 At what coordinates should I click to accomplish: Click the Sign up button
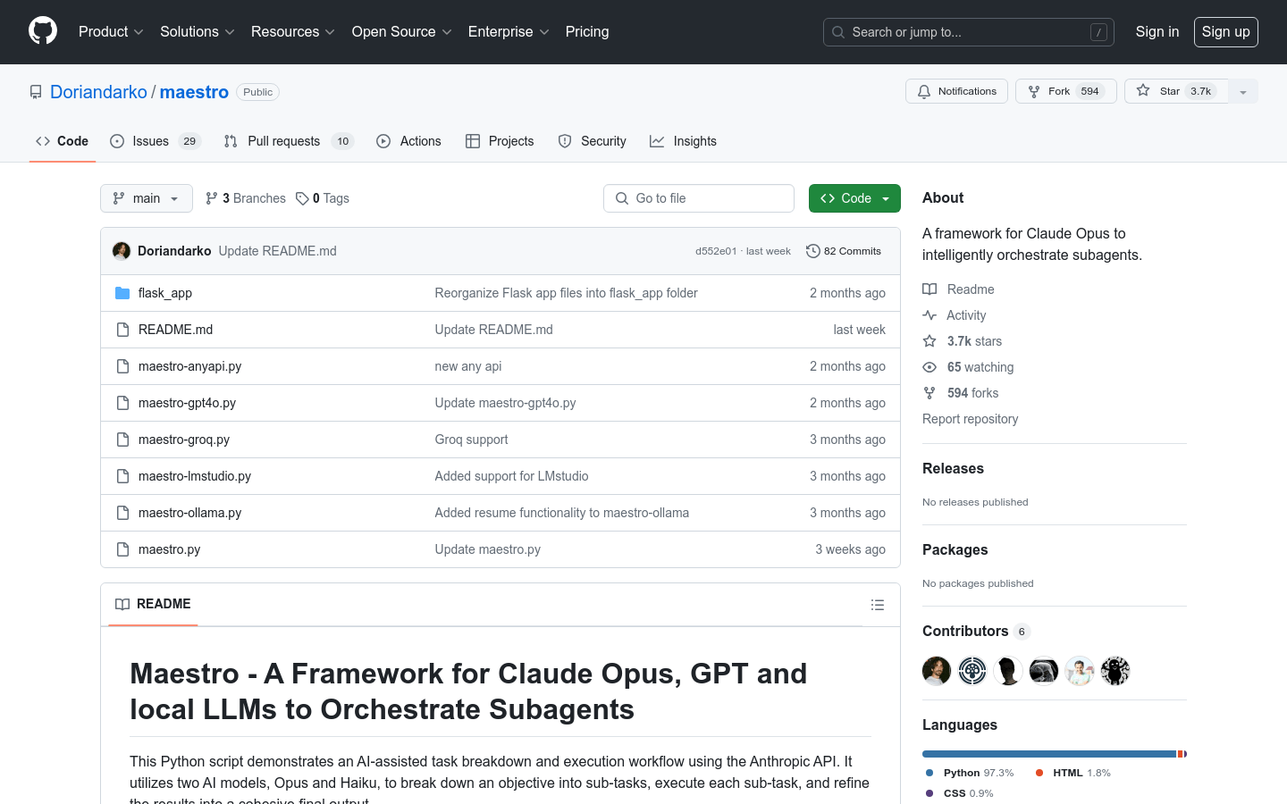pos(1226,32)
